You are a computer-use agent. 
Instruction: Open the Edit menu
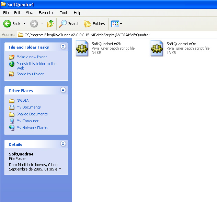point(17,13)
